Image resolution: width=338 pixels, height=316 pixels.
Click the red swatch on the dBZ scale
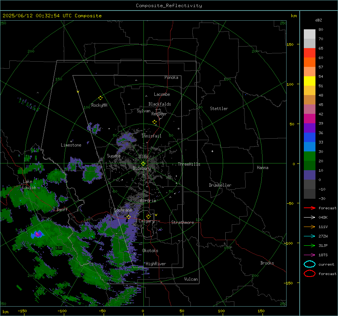[x=309, y=53]
